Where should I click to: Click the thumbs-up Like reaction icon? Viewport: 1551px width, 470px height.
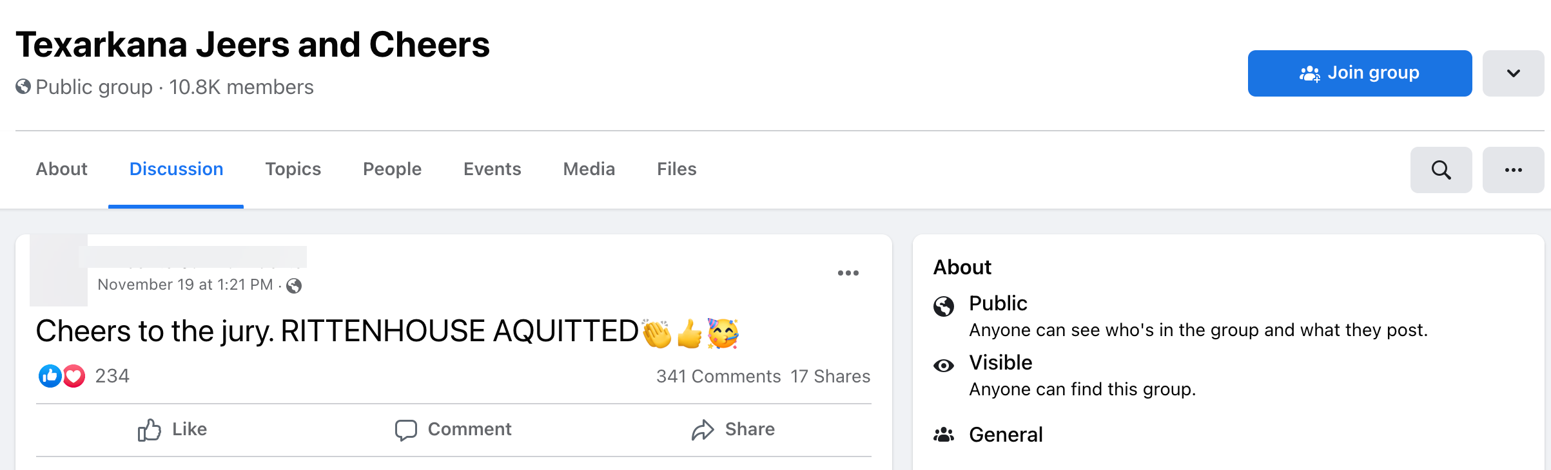pyautogui.click(x=50, y=376)
